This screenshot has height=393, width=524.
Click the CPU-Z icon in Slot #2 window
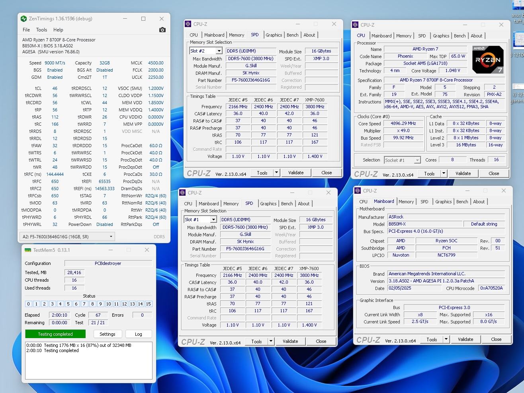click(x=188, y=24)
